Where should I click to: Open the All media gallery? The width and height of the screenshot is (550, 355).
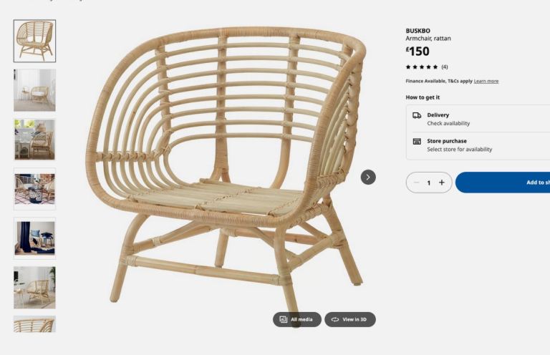click(x=296, y=319)
